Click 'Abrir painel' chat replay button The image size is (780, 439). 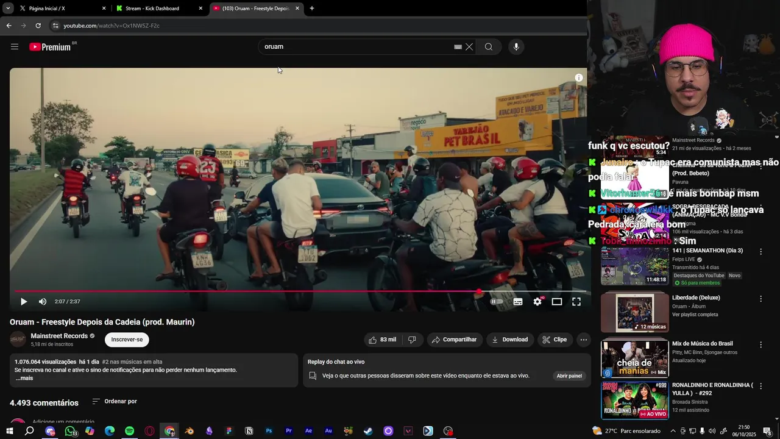569,376
